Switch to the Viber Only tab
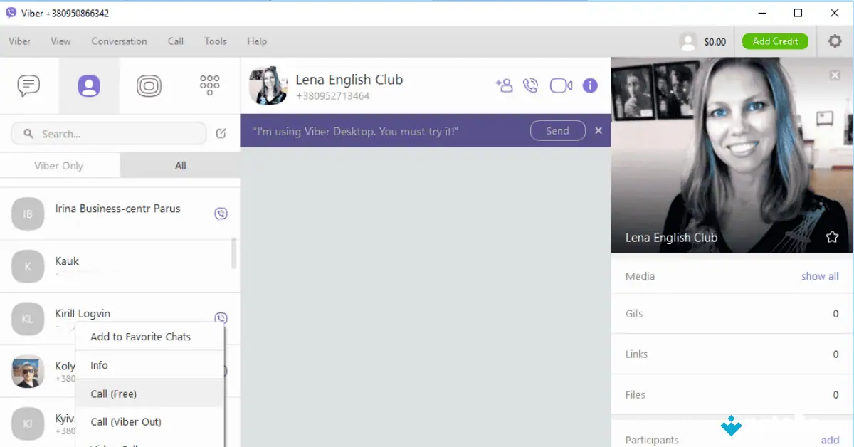854x447 pixels. coord(60,165)
